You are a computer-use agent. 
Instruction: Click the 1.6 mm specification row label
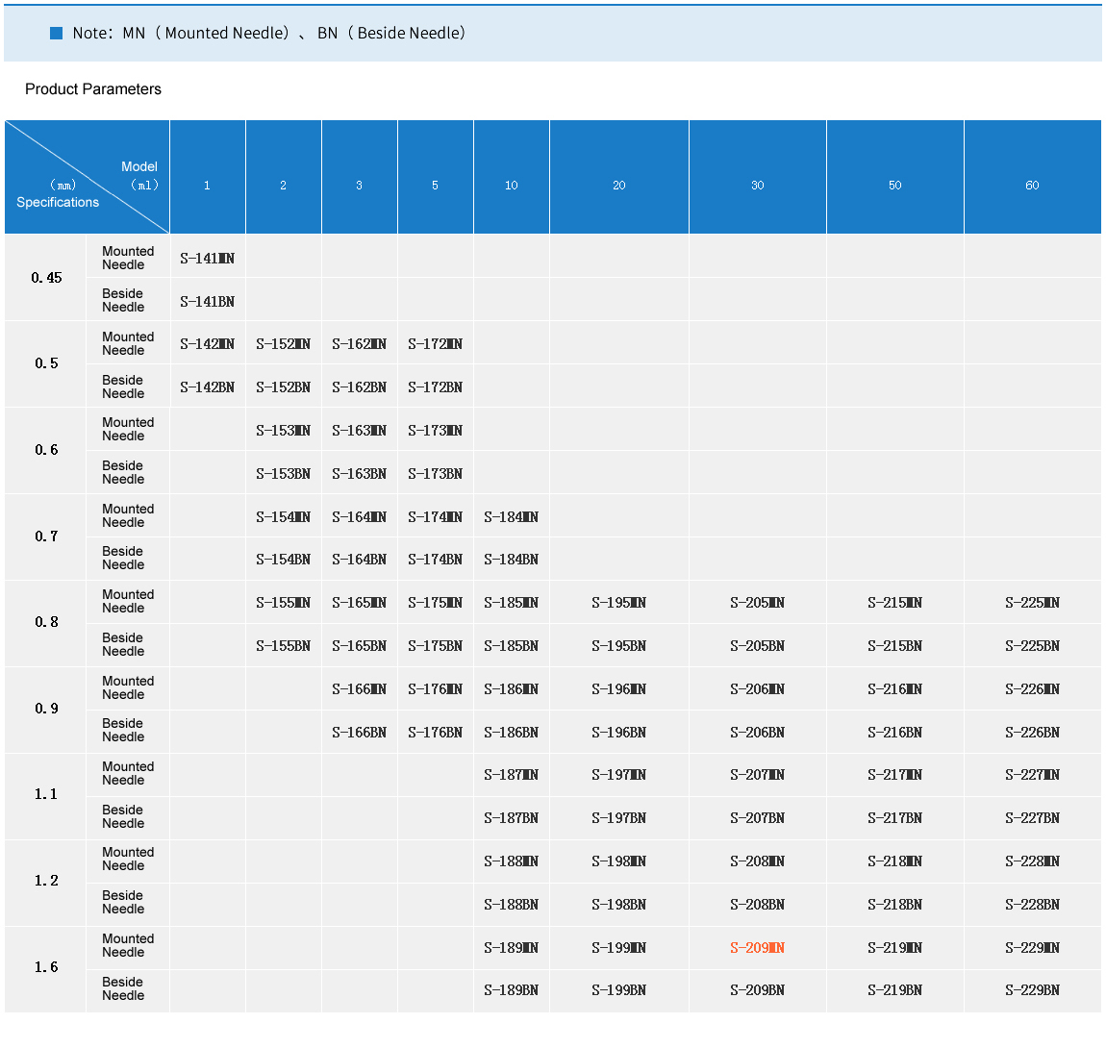coord(46,967)
